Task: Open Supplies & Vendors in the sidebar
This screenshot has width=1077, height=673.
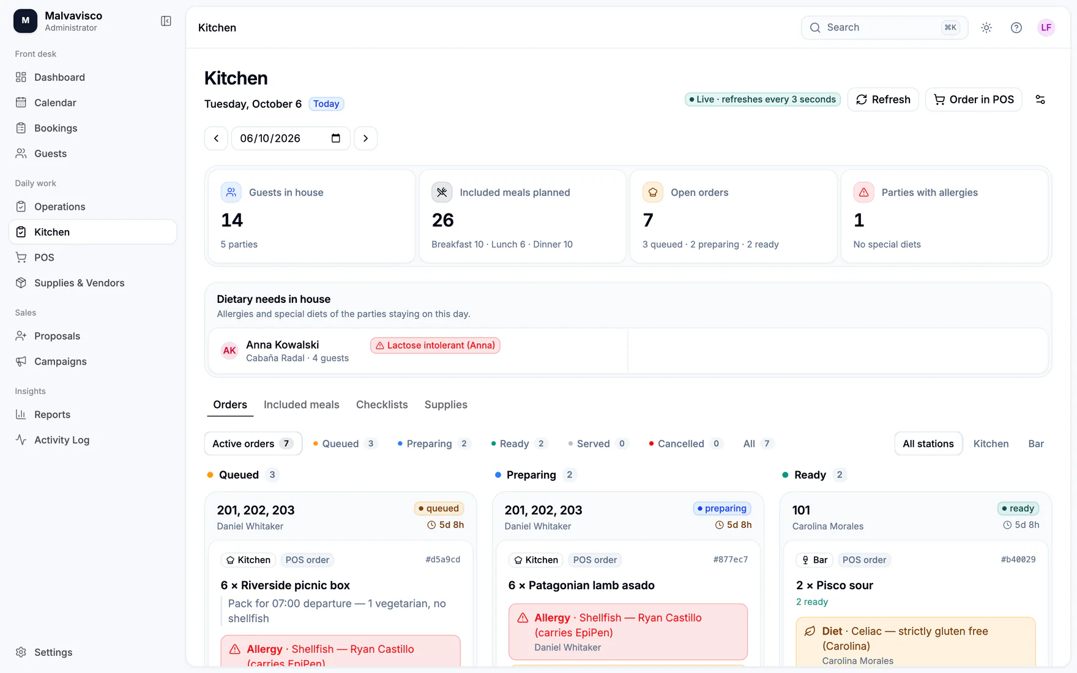Action: coord(93,283)
